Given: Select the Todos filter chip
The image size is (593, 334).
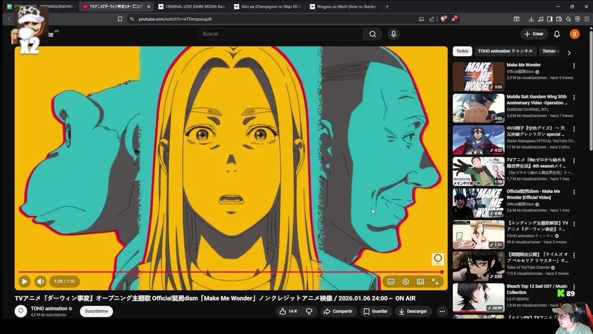Looking at the screenshot, I should point(462,51).
